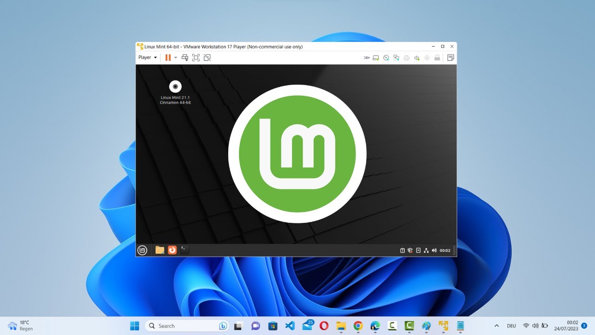Open the VMware message log notes icon
595x335 pixels.
450,58
